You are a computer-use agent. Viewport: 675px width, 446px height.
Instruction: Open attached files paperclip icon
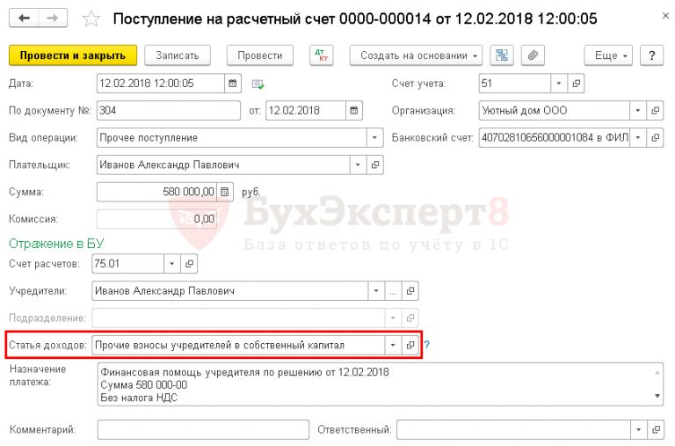click(533, 55)
